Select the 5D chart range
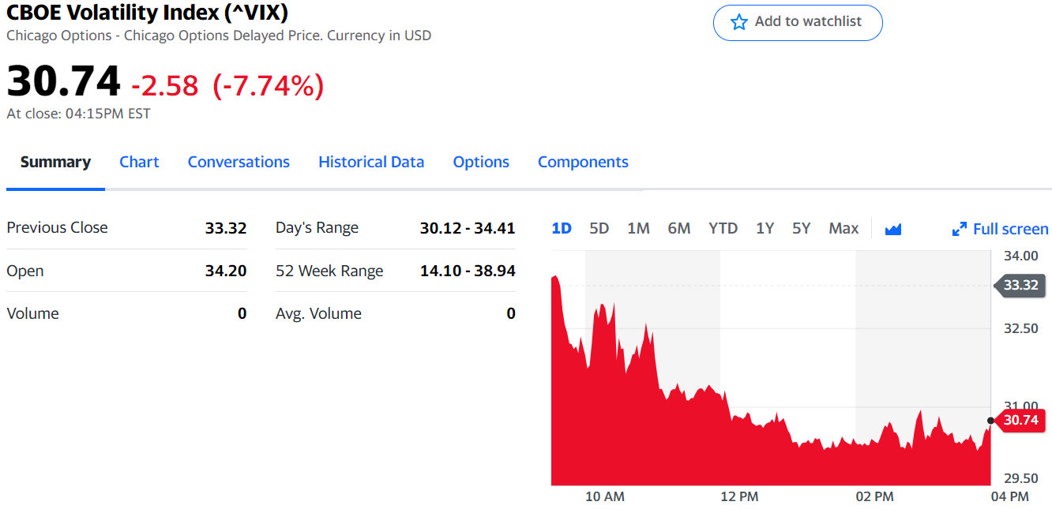Viewport: 1052px width, 509px height. click(x=599, y=228)
